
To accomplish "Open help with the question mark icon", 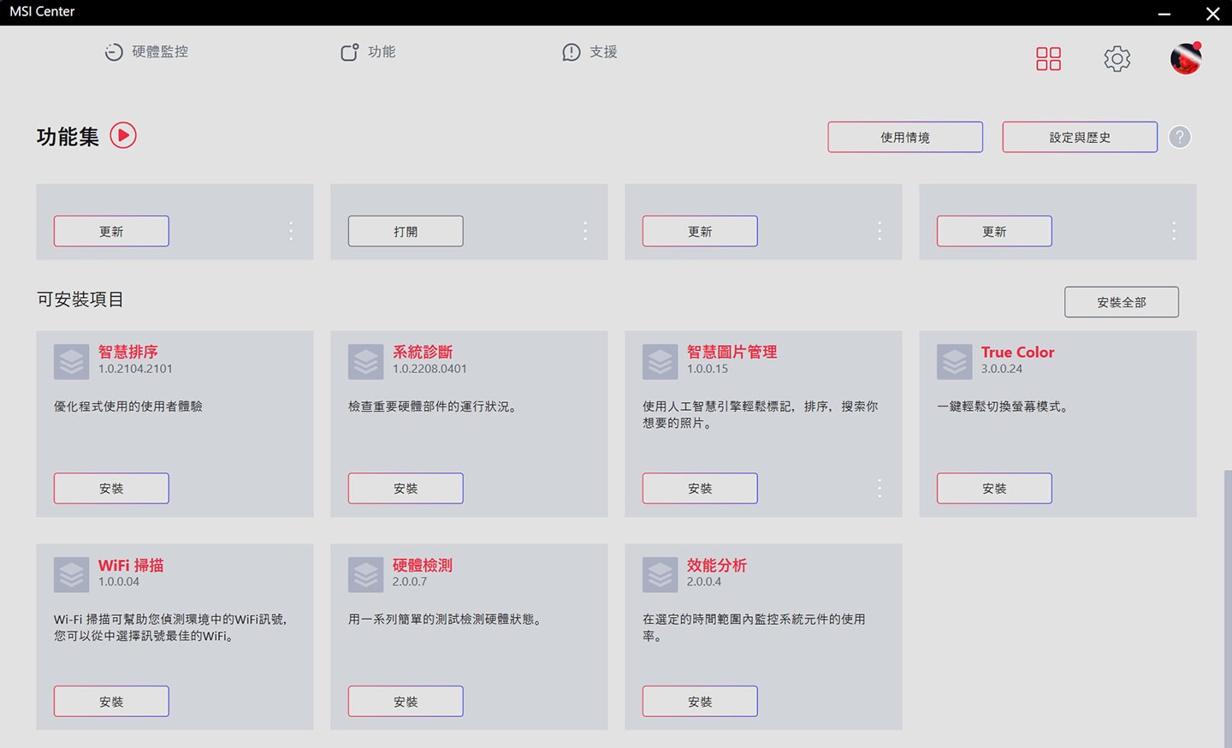I will tap(1180, 137).
